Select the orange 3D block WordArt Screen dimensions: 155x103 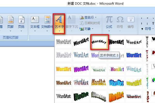coord(116,96)
